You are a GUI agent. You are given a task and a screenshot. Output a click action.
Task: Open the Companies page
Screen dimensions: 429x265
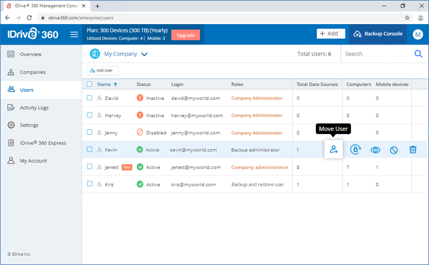pyautogui.click(x=41, y=72)
